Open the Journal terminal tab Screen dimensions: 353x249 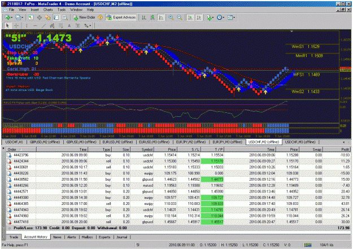122,237
